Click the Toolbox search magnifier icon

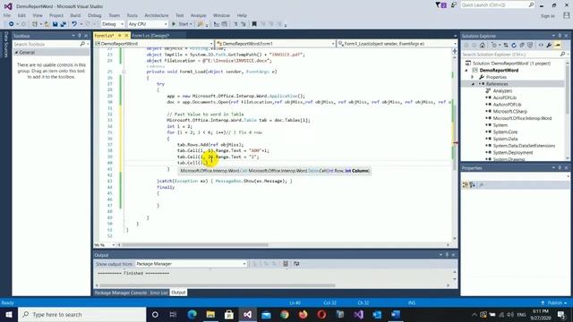coord(82,44)
